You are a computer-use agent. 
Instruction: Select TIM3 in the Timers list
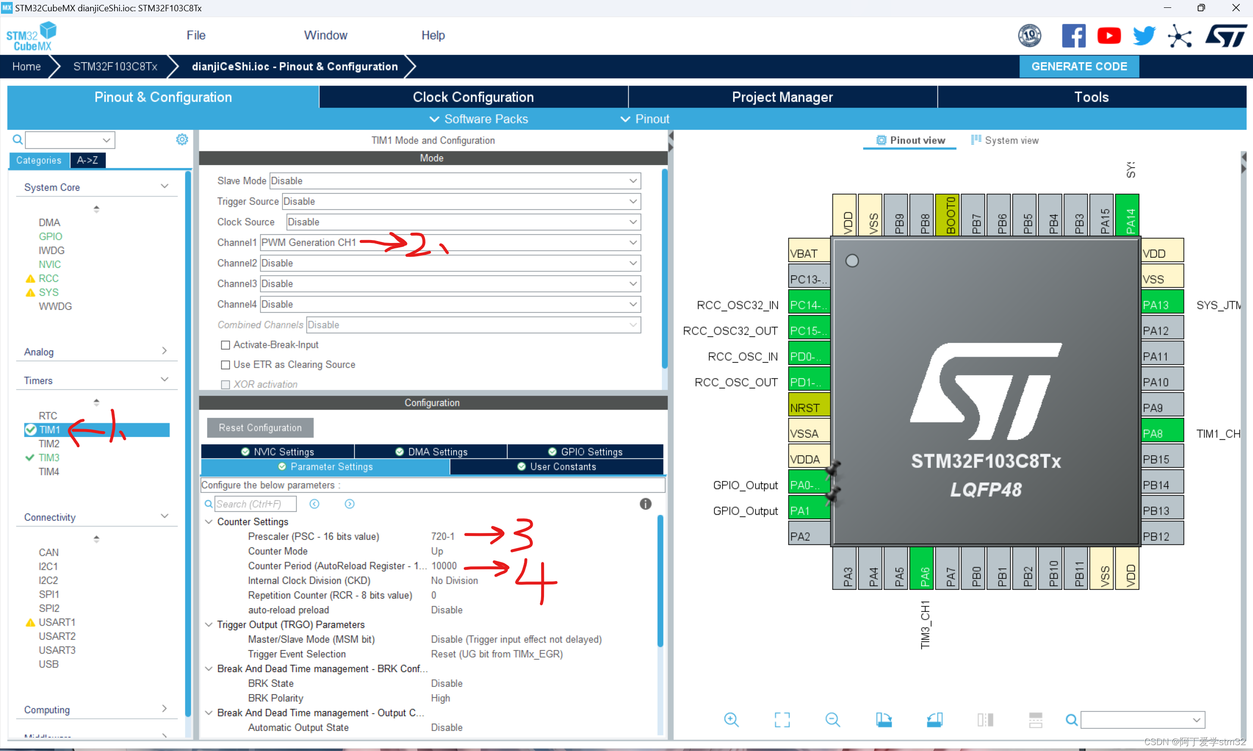(x=49, y=458)
